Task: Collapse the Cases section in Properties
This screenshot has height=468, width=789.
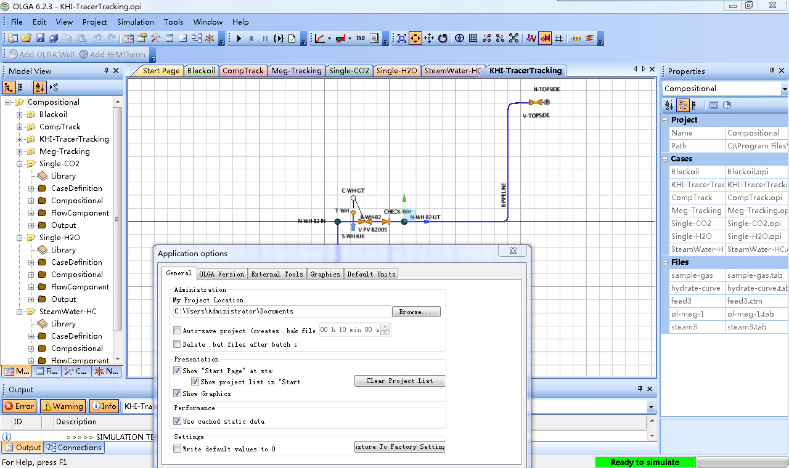Action: (666, 159)
